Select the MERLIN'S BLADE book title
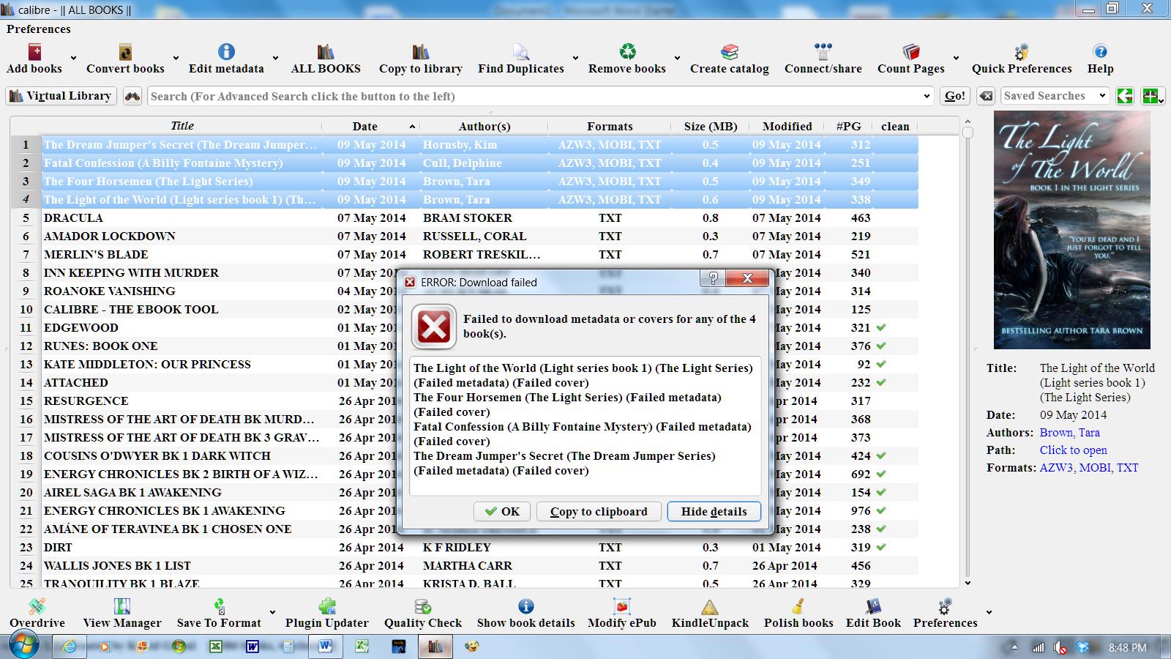The width and height of the screenshot is (1171, 659). tap(96, 255)
